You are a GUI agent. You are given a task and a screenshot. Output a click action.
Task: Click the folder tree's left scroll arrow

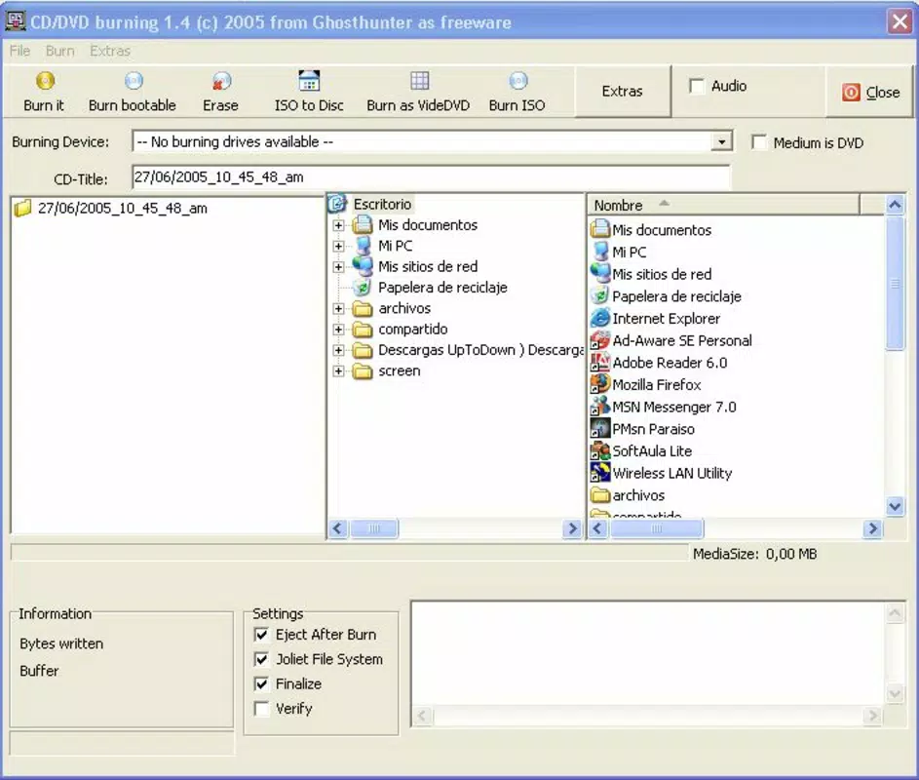pos(337,528)
